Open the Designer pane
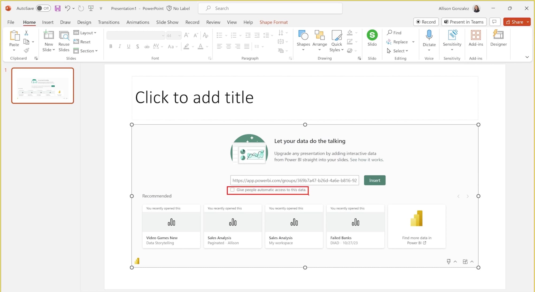The height and width of the screenshot is (292, 535). click(498, 38)
